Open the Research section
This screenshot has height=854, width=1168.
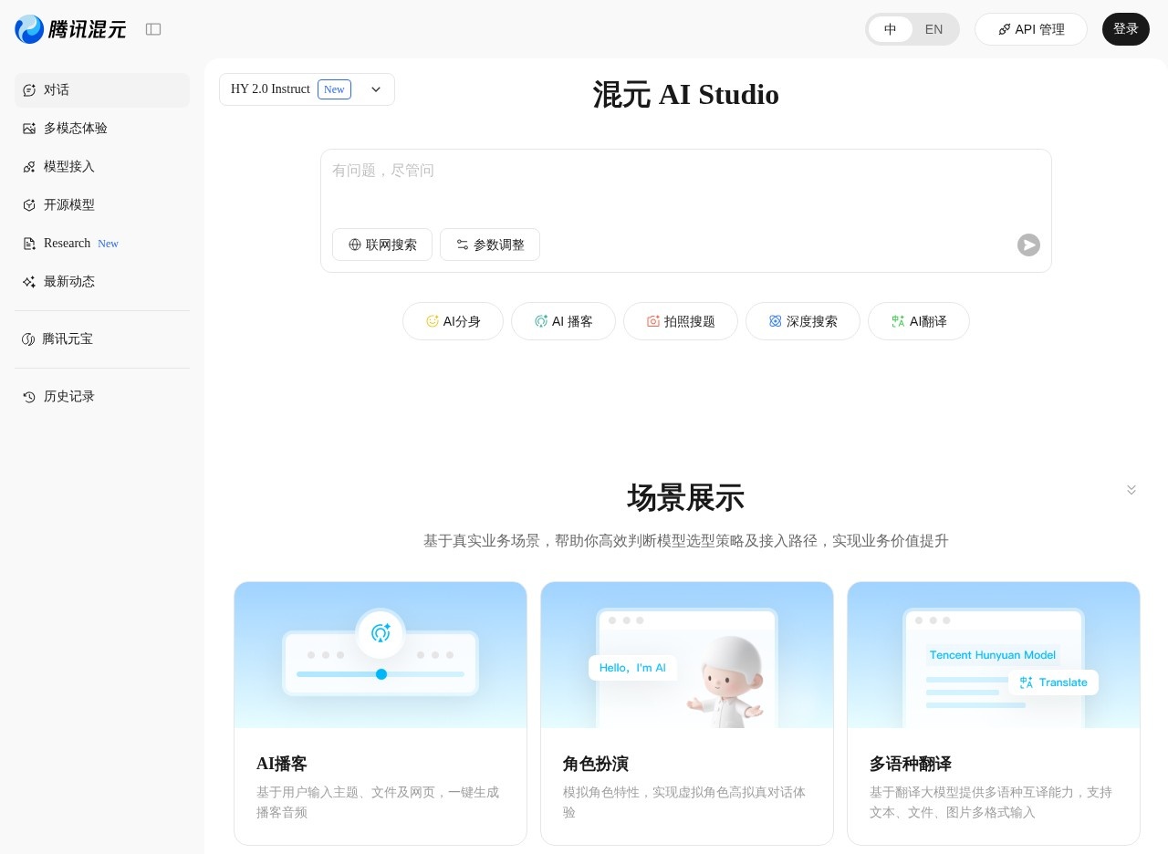[x=67, y=243]
